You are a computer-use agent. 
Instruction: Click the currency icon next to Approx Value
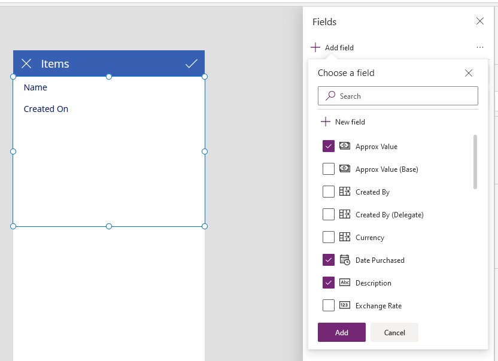(x=345, y=146)
